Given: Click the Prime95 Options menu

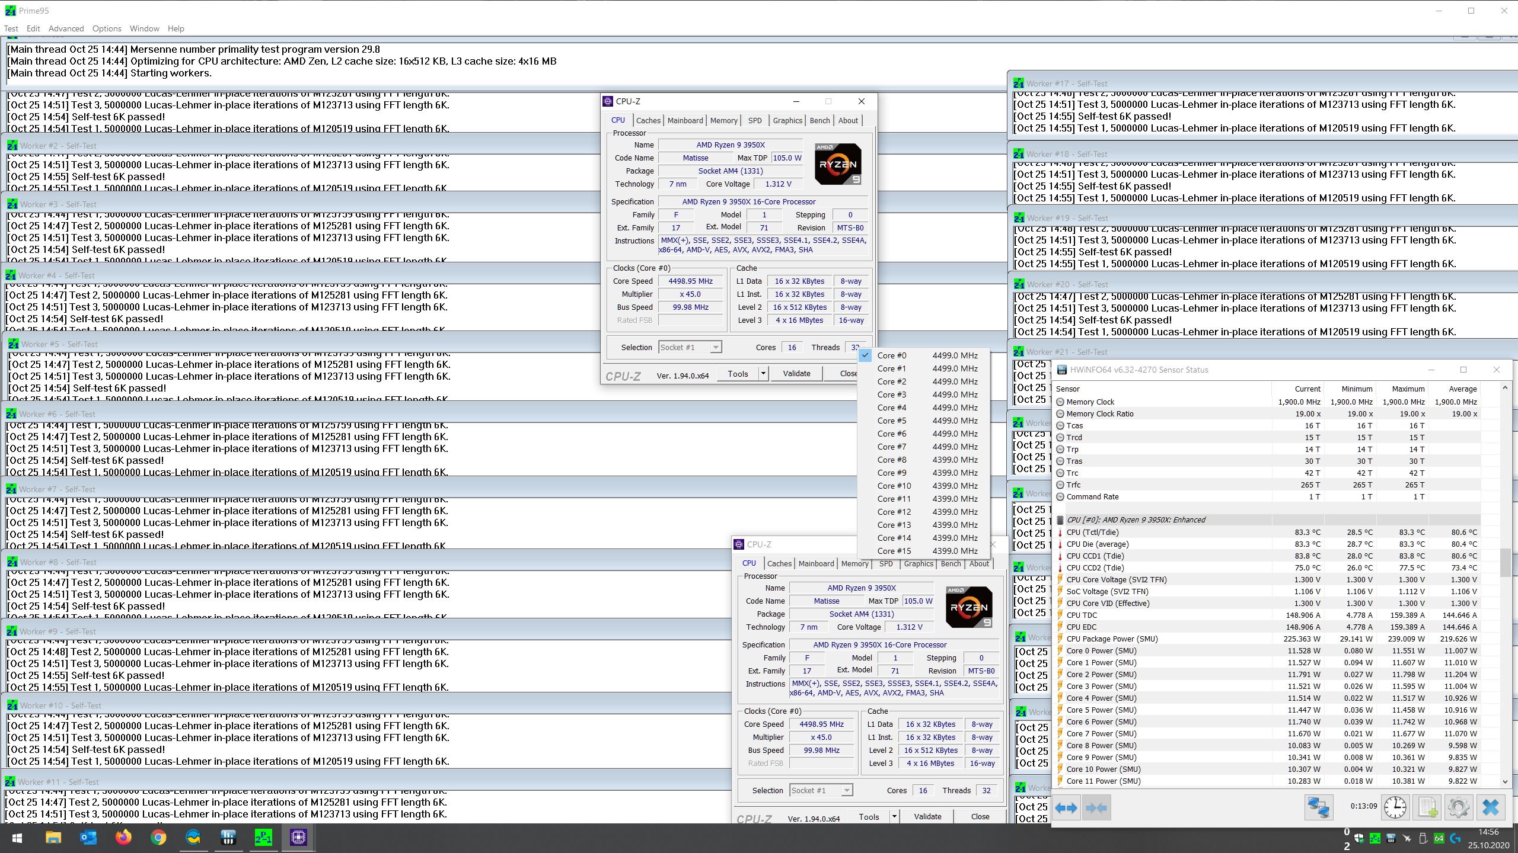Looking at the screenshot, I should click(x=106, y=28).
